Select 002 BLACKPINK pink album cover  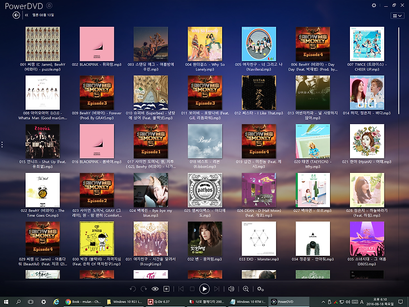97,44
